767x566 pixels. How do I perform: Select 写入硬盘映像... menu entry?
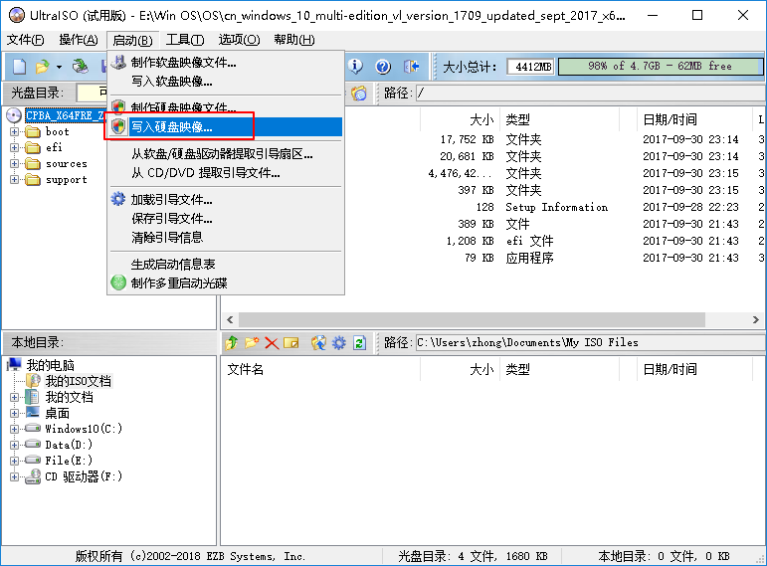(x=226, y=126)
